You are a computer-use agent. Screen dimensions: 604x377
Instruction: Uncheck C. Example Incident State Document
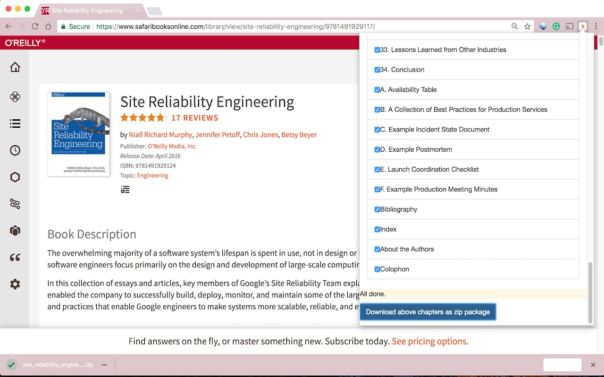coord(377,130)
